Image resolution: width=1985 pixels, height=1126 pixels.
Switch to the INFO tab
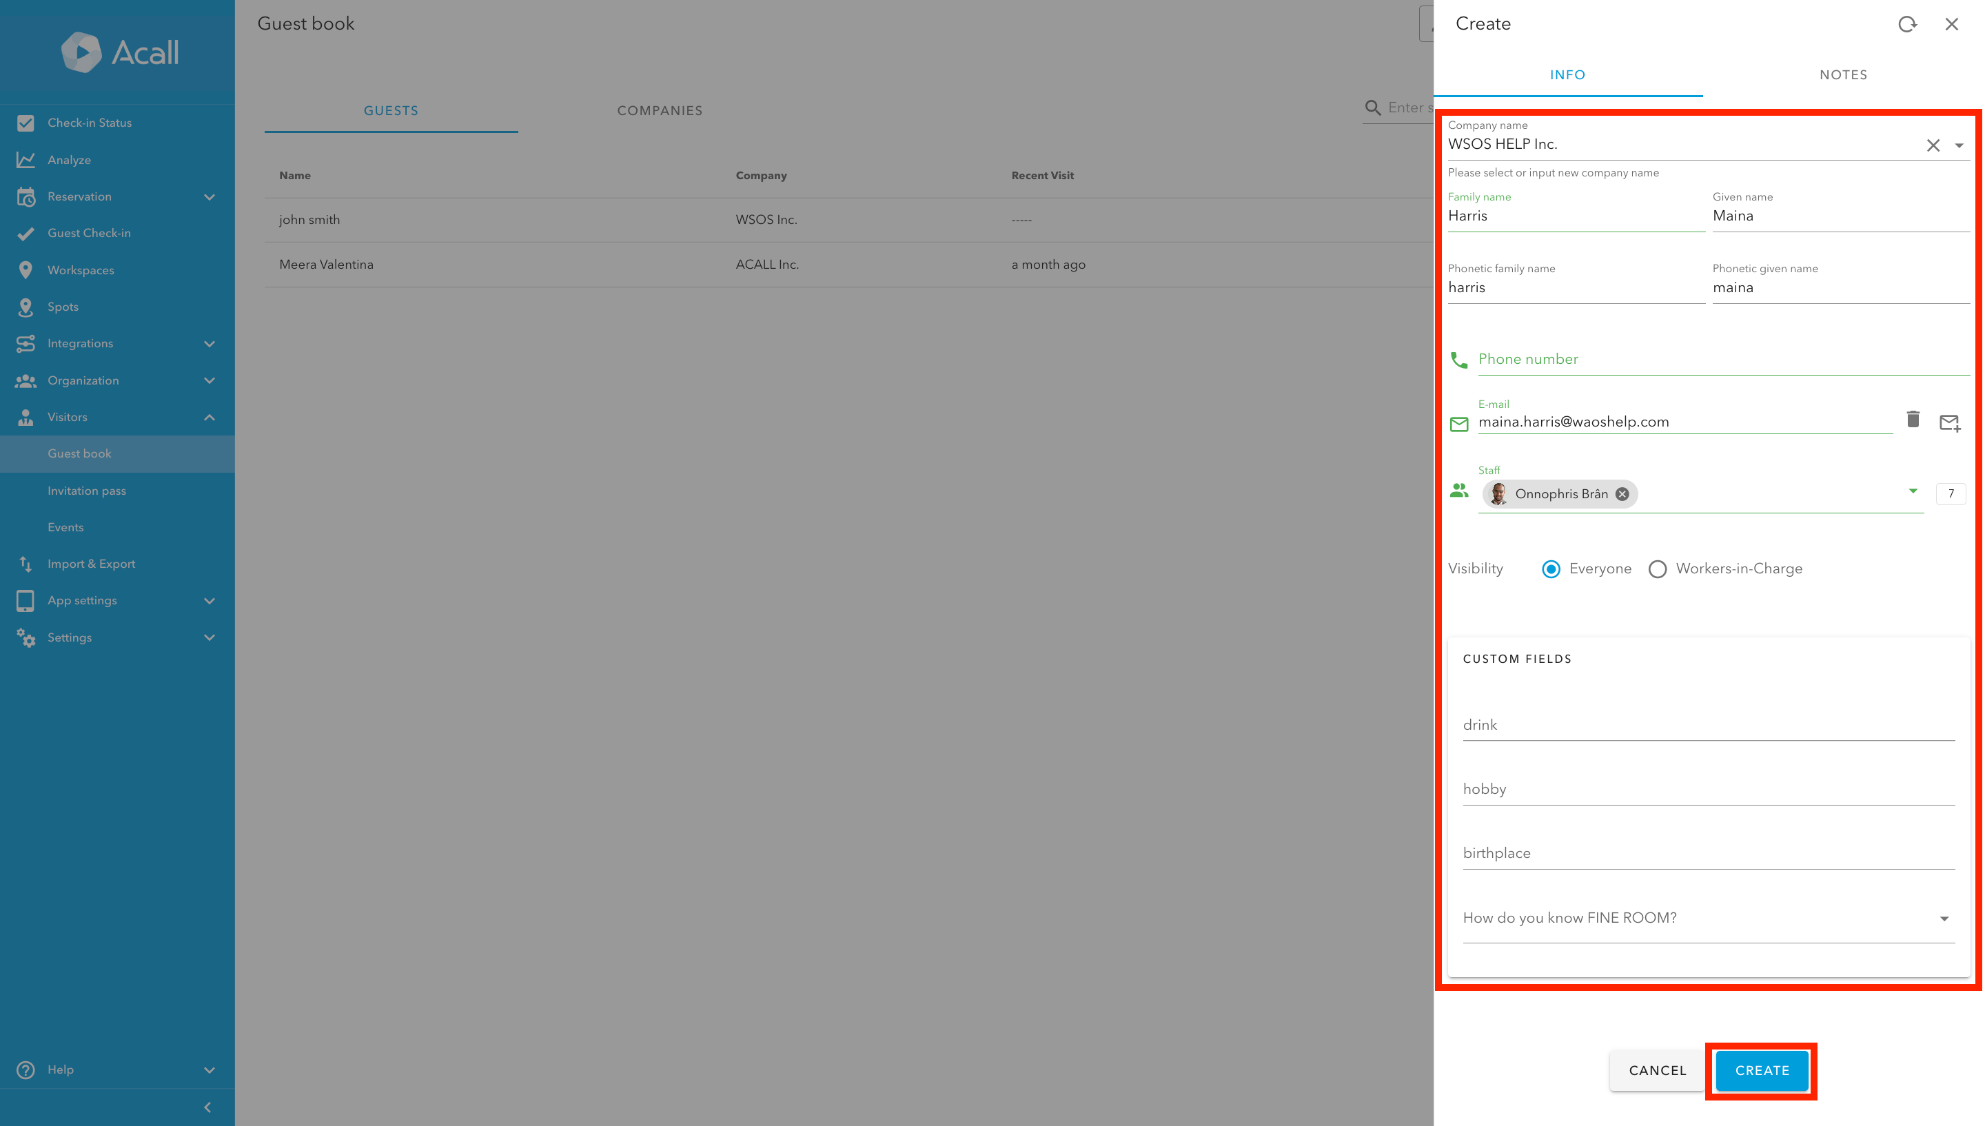1567,75
